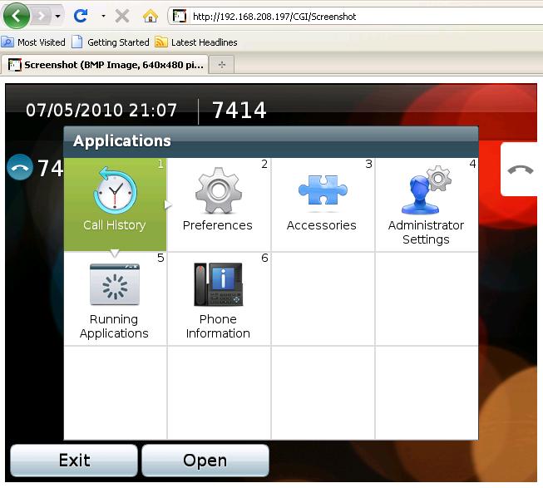Open the Getting Started bookmark

point(110,42)
